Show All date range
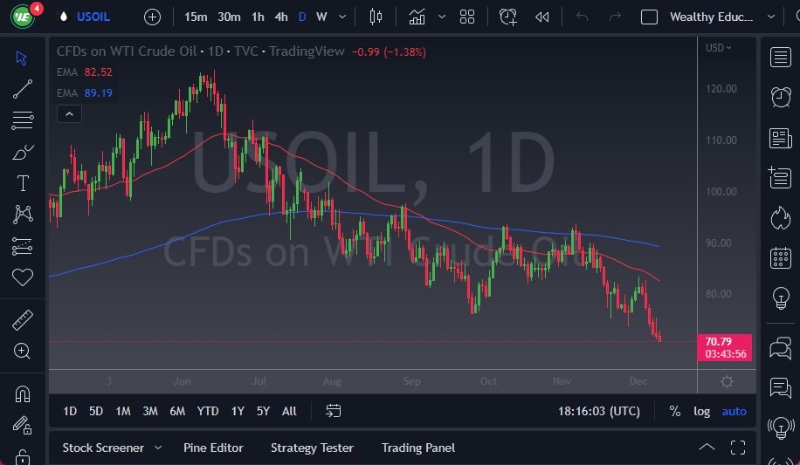The image size is (800, 465). coord(289,411)
